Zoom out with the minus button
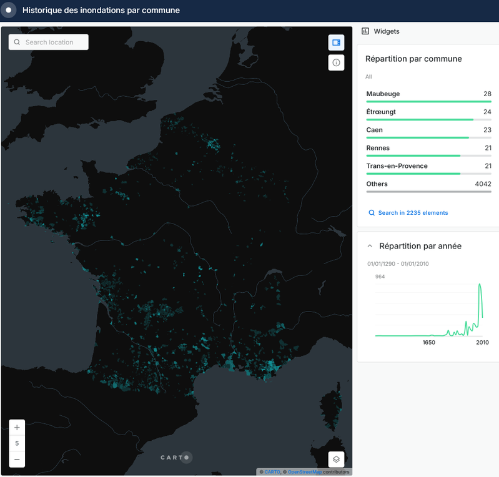Screen dimensions: 499x477 [17, 460]
